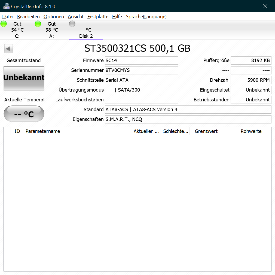Image resolution: width=275 pixels, height=275 pixels.
Task: Click the ST3500321CS 500,1 GB disk title
Action: [x=137, y=48]
